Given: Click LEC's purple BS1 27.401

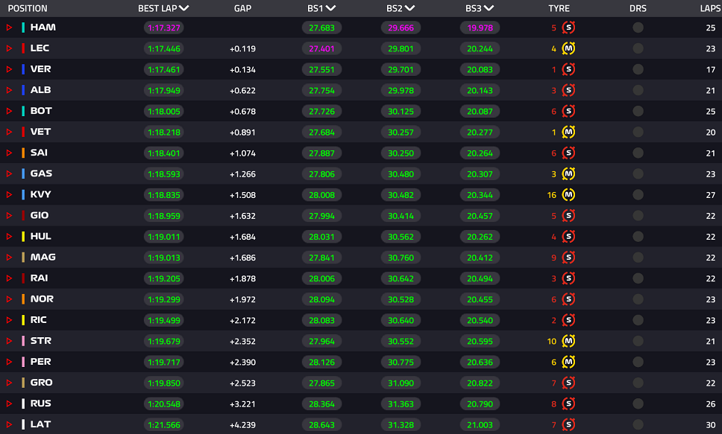Looking at the screenshot, I should pos(322,48).
